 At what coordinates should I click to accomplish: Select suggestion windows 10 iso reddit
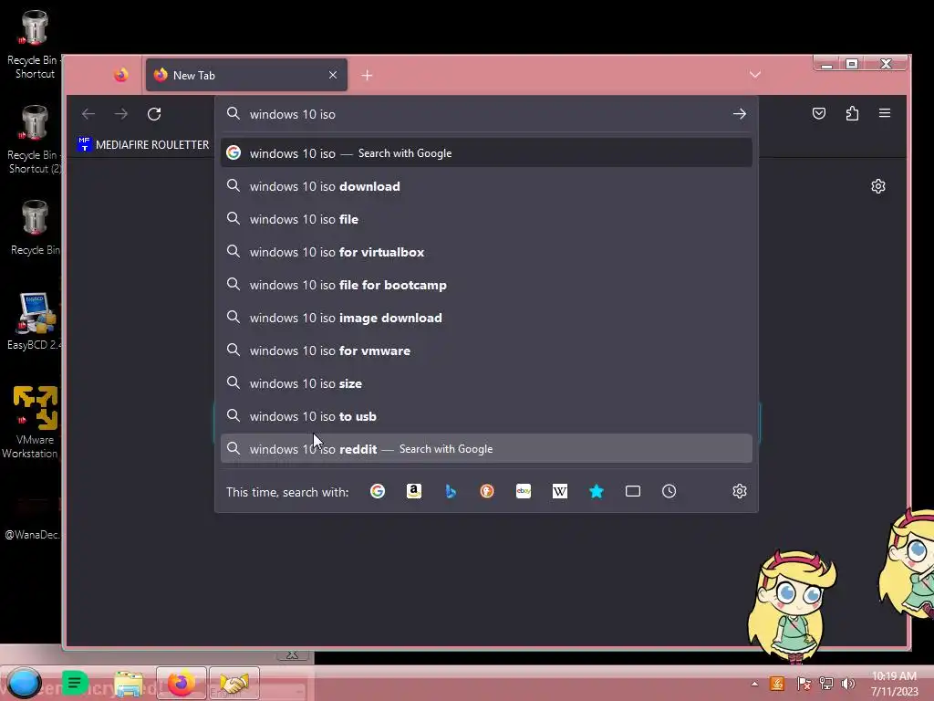tap(486, 449)
